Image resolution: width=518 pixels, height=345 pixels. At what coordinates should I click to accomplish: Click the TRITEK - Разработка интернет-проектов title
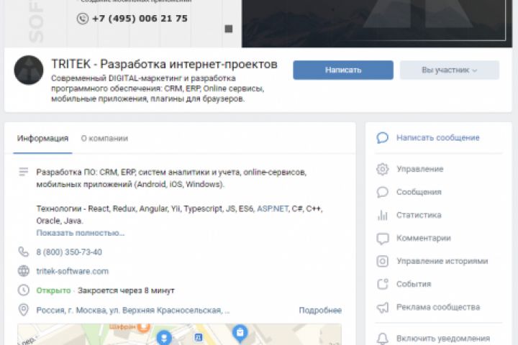[x=164, y=64]
